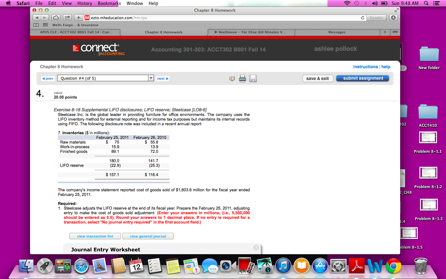The image size is (446, 279).
Task: Close the Journal Entry Worksheet panel
Action: pyautogui.click(x=256, y=247)
